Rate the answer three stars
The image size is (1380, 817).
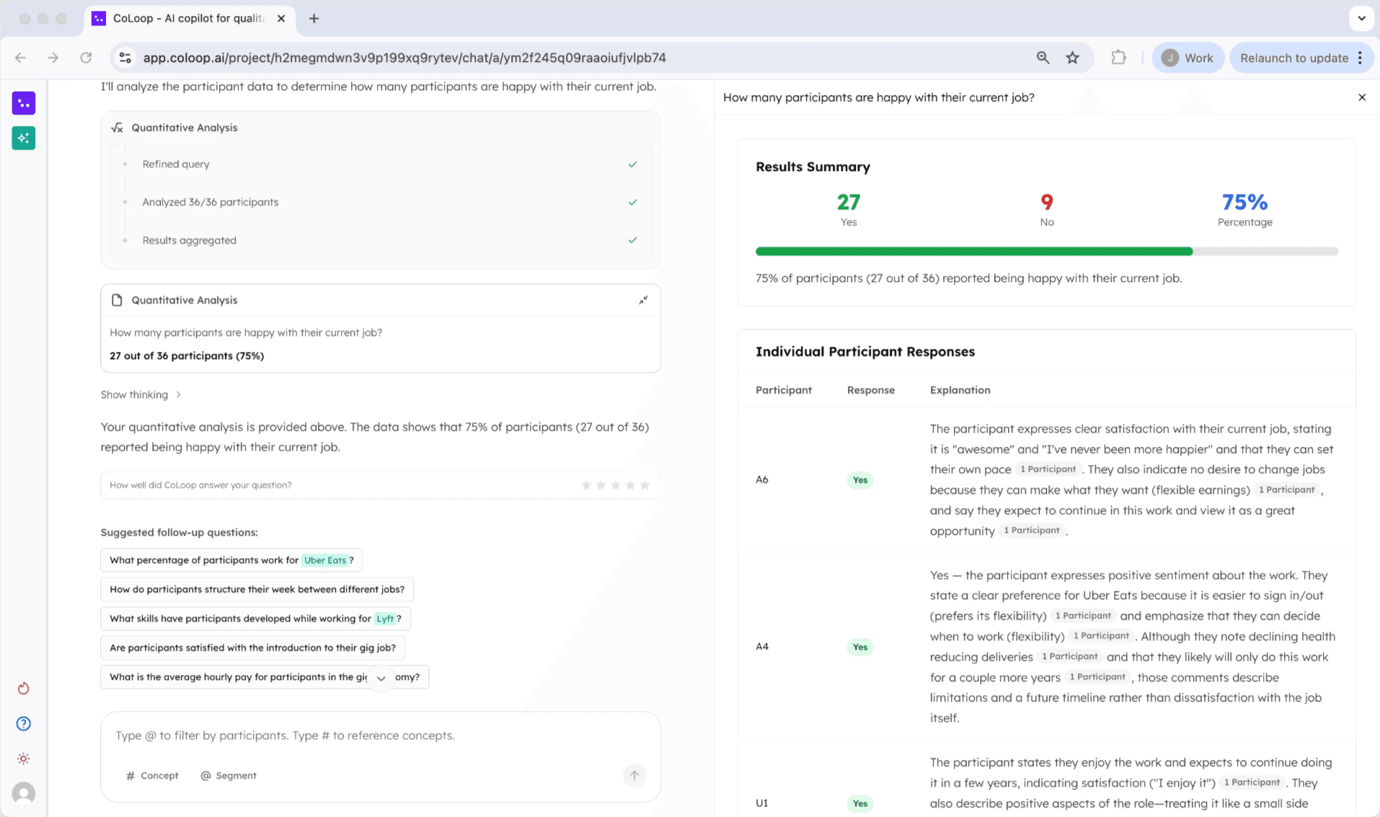coord(616,485)
